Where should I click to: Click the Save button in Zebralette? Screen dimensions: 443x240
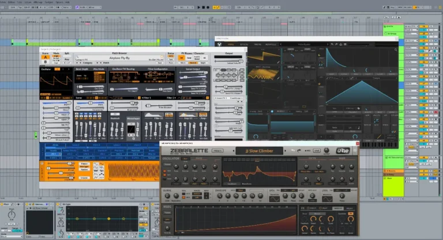point(317,151)
